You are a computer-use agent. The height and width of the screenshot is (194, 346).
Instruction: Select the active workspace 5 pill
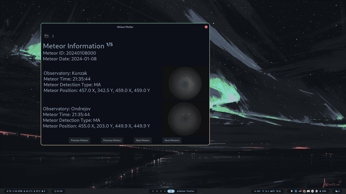[171, 191]
